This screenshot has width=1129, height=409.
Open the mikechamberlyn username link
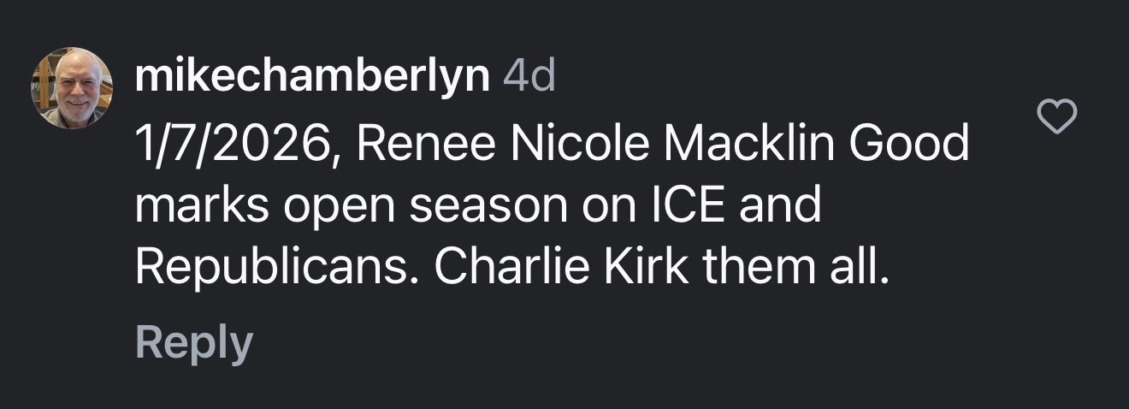(x=312, y=80)
